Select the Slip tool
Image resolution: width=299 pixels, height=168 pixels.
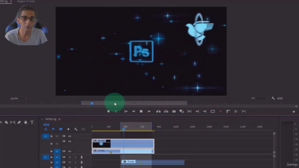pyautogui.click(x=13, y=122)
